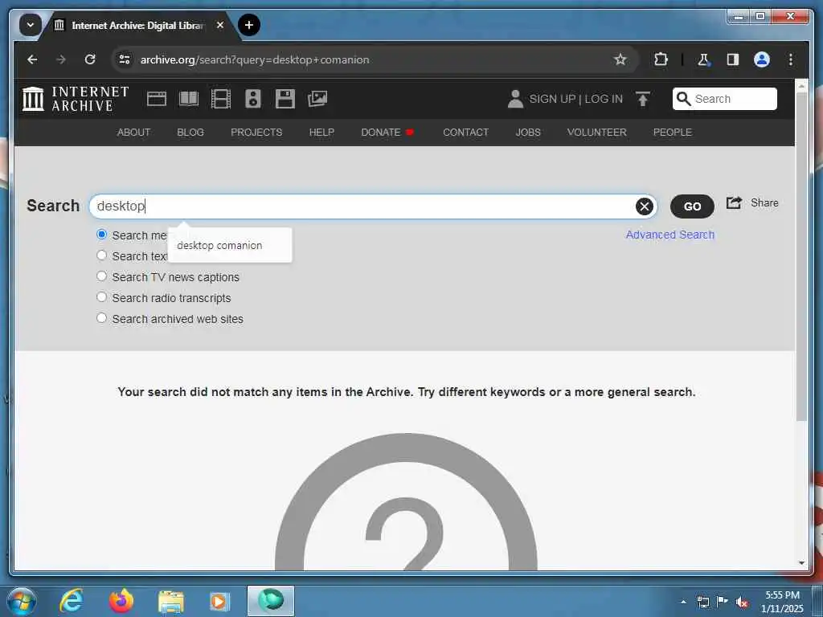The width and height of the screenshot is (823, 617).
Task: Launch Internet Explorer from taskbar
Action: point(72,601)
